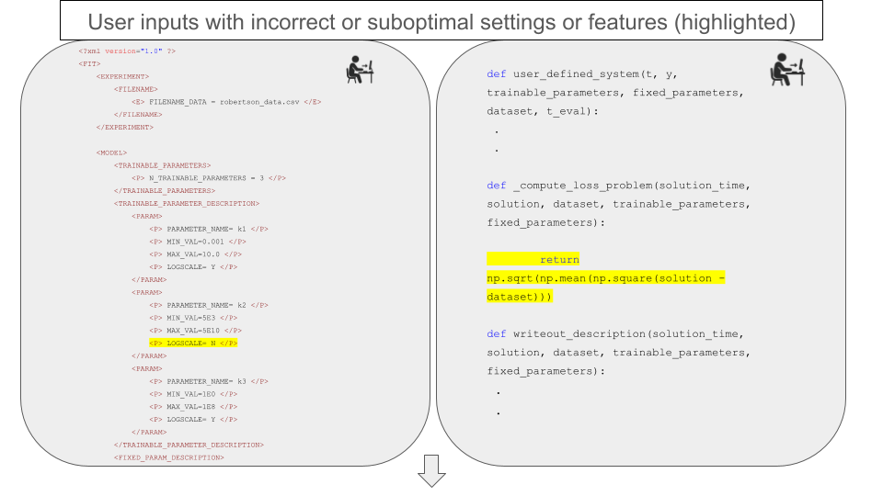The image size is (883, 496).
Task: Select the def writeout_description function definition
Action: click(614, 333)
